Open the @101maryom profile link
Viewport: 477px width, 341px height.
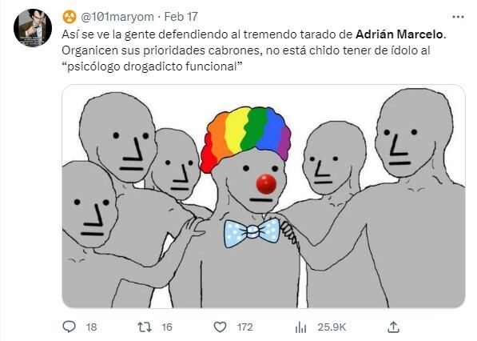click(x=117, y=17)
